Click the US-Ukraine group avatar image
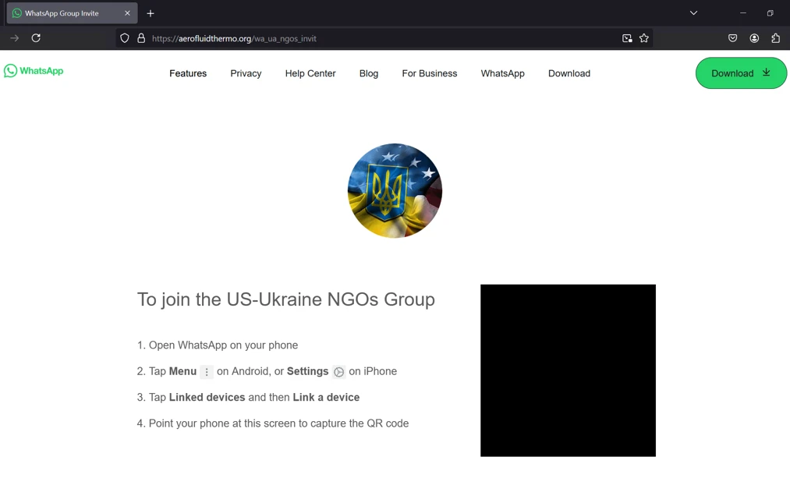This screenshot has width=790, height=478. point(395,190)
